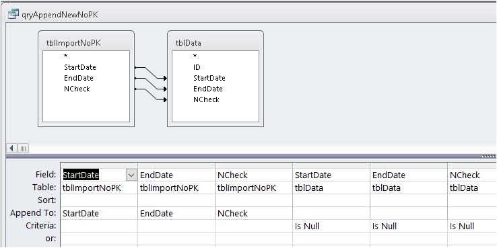Select EndDate in tblImportNoPK field list

(x=79, y=78)
